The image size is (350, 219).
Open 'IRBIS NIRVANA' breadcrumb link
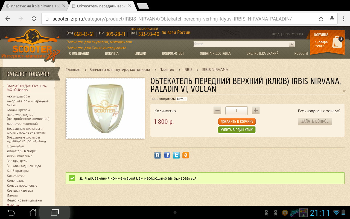[215, 70]
